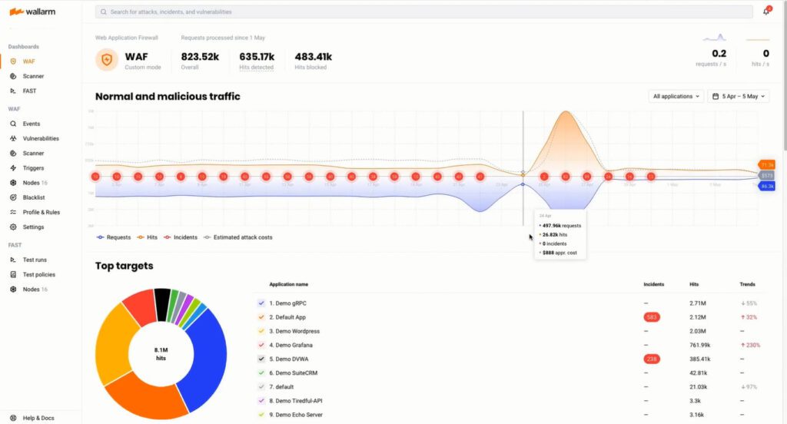Click the large WAF shield badge
This screenshot has height=424, width=787.
click(x=107, y=60)
